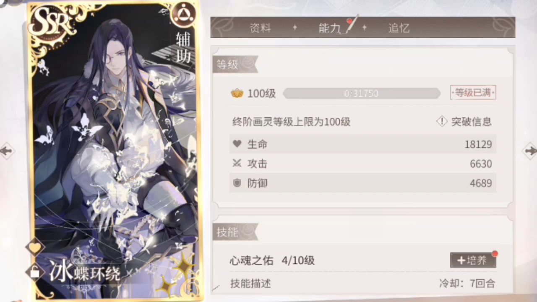The width and height of the screenshot is (537, 302).
Task: Click the shield 防御 icon
Action: pos(237,183)
